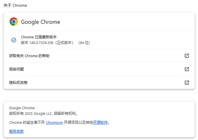
Task: Click the (64 位) architecture text
Action: (x=84, y=43)
